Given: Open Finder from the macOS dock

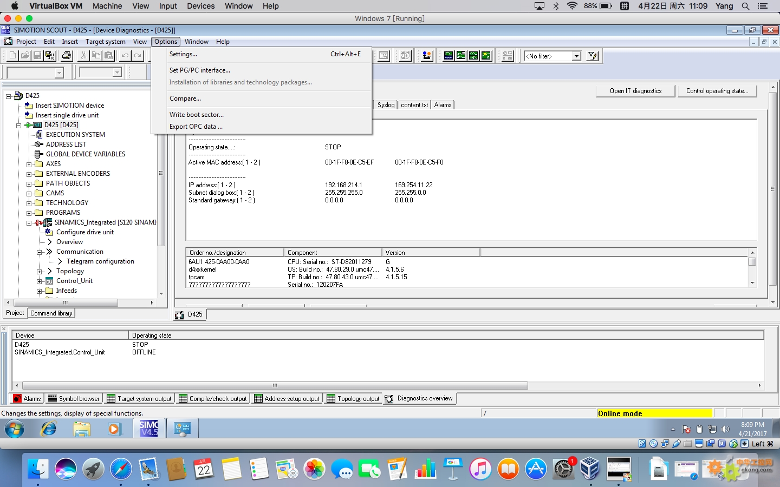Looking at the screenshot, I should 38,469.
